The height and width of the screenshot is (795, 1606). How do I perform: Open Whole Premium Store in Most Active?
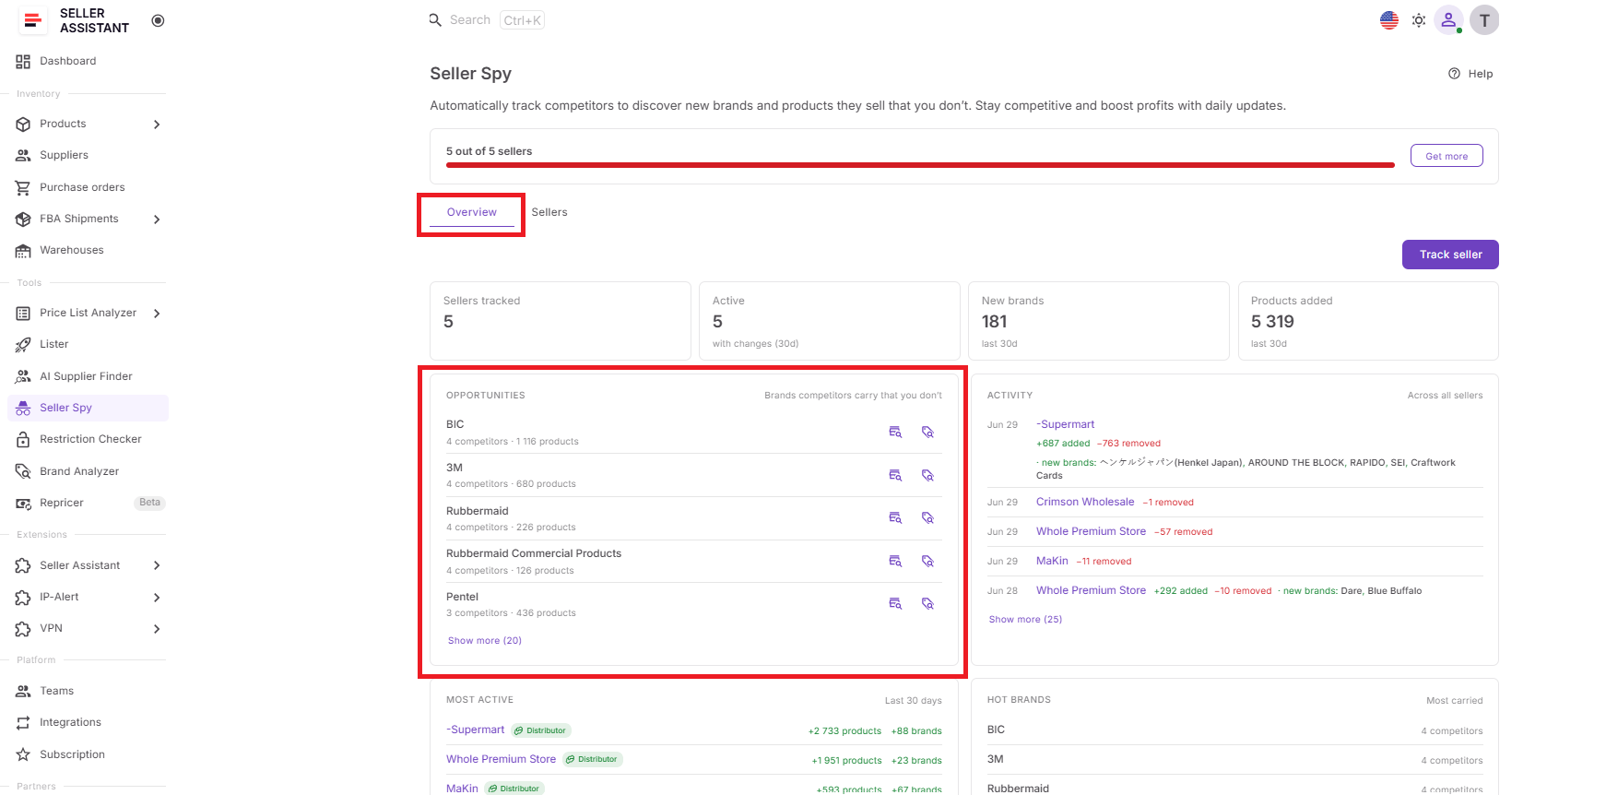[x=501, y=759]
